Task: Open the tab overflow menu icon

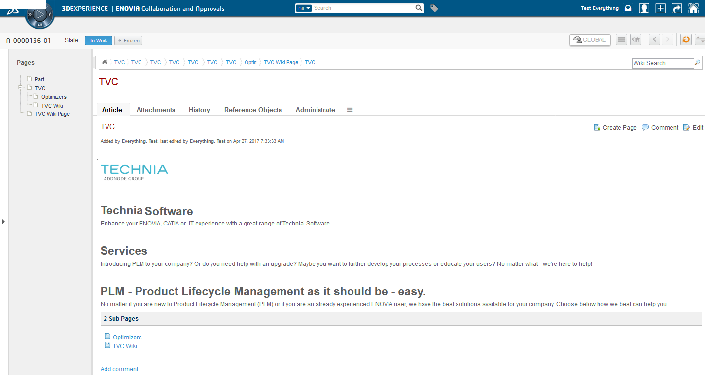Action: [350, 110]
